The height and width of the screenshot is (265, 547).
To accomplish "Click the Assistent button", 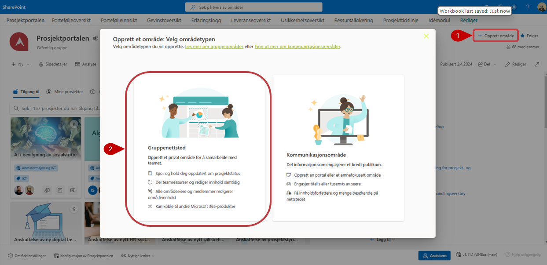I will pos(434,255).
